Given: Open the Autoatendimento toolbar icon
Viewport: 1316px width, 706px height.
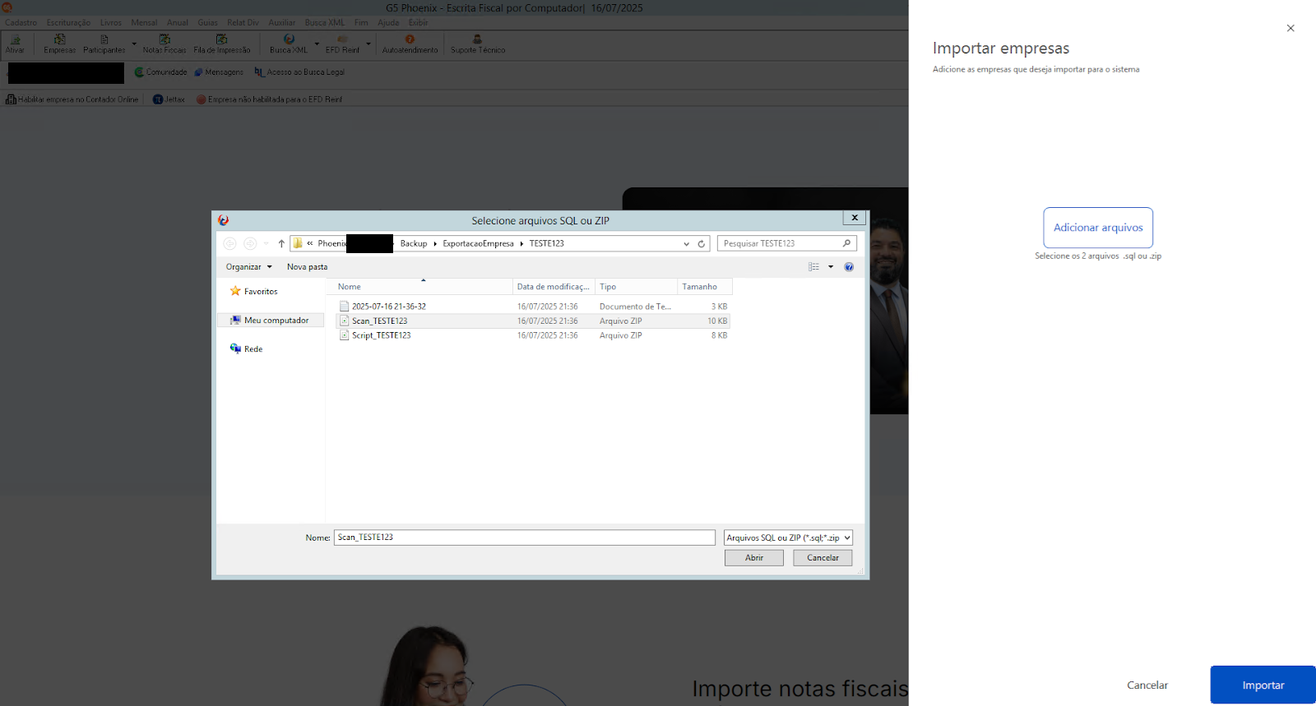Looking at the screenshot, I should 410,44.
